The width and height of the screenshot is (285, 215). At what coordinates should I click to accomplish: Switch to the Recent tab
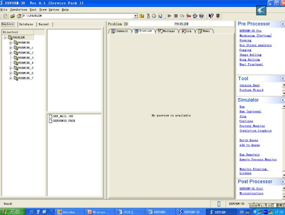pos(44,24)
